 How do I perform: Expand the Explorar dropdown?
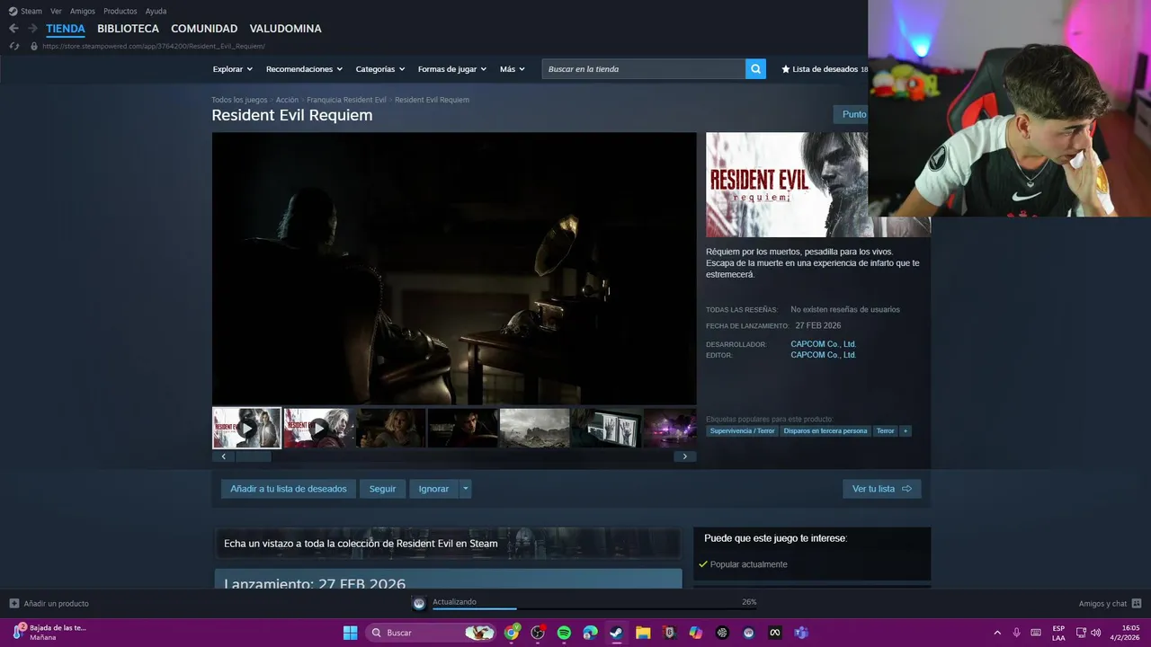coord(233,69)
